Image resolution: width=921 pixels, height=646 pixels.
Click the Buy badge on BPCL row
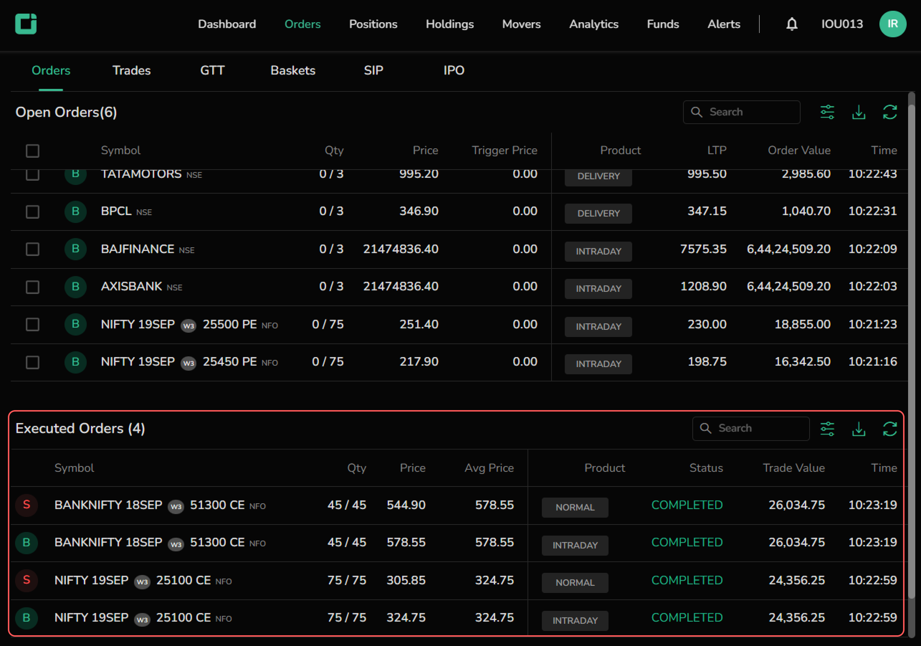[x=75, y=212]
